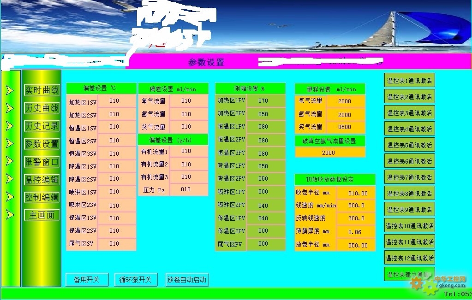Click arrow icon beside 主画面
The height and width of the screenshot is (300, 472).
[10, 215]
